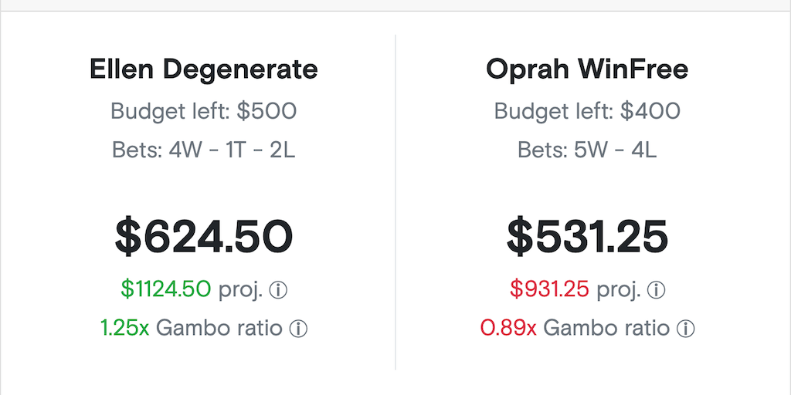The width and height of the screenshot is (791, 395).
Task: Click the $531.25 balance amount
Action: 587,236
